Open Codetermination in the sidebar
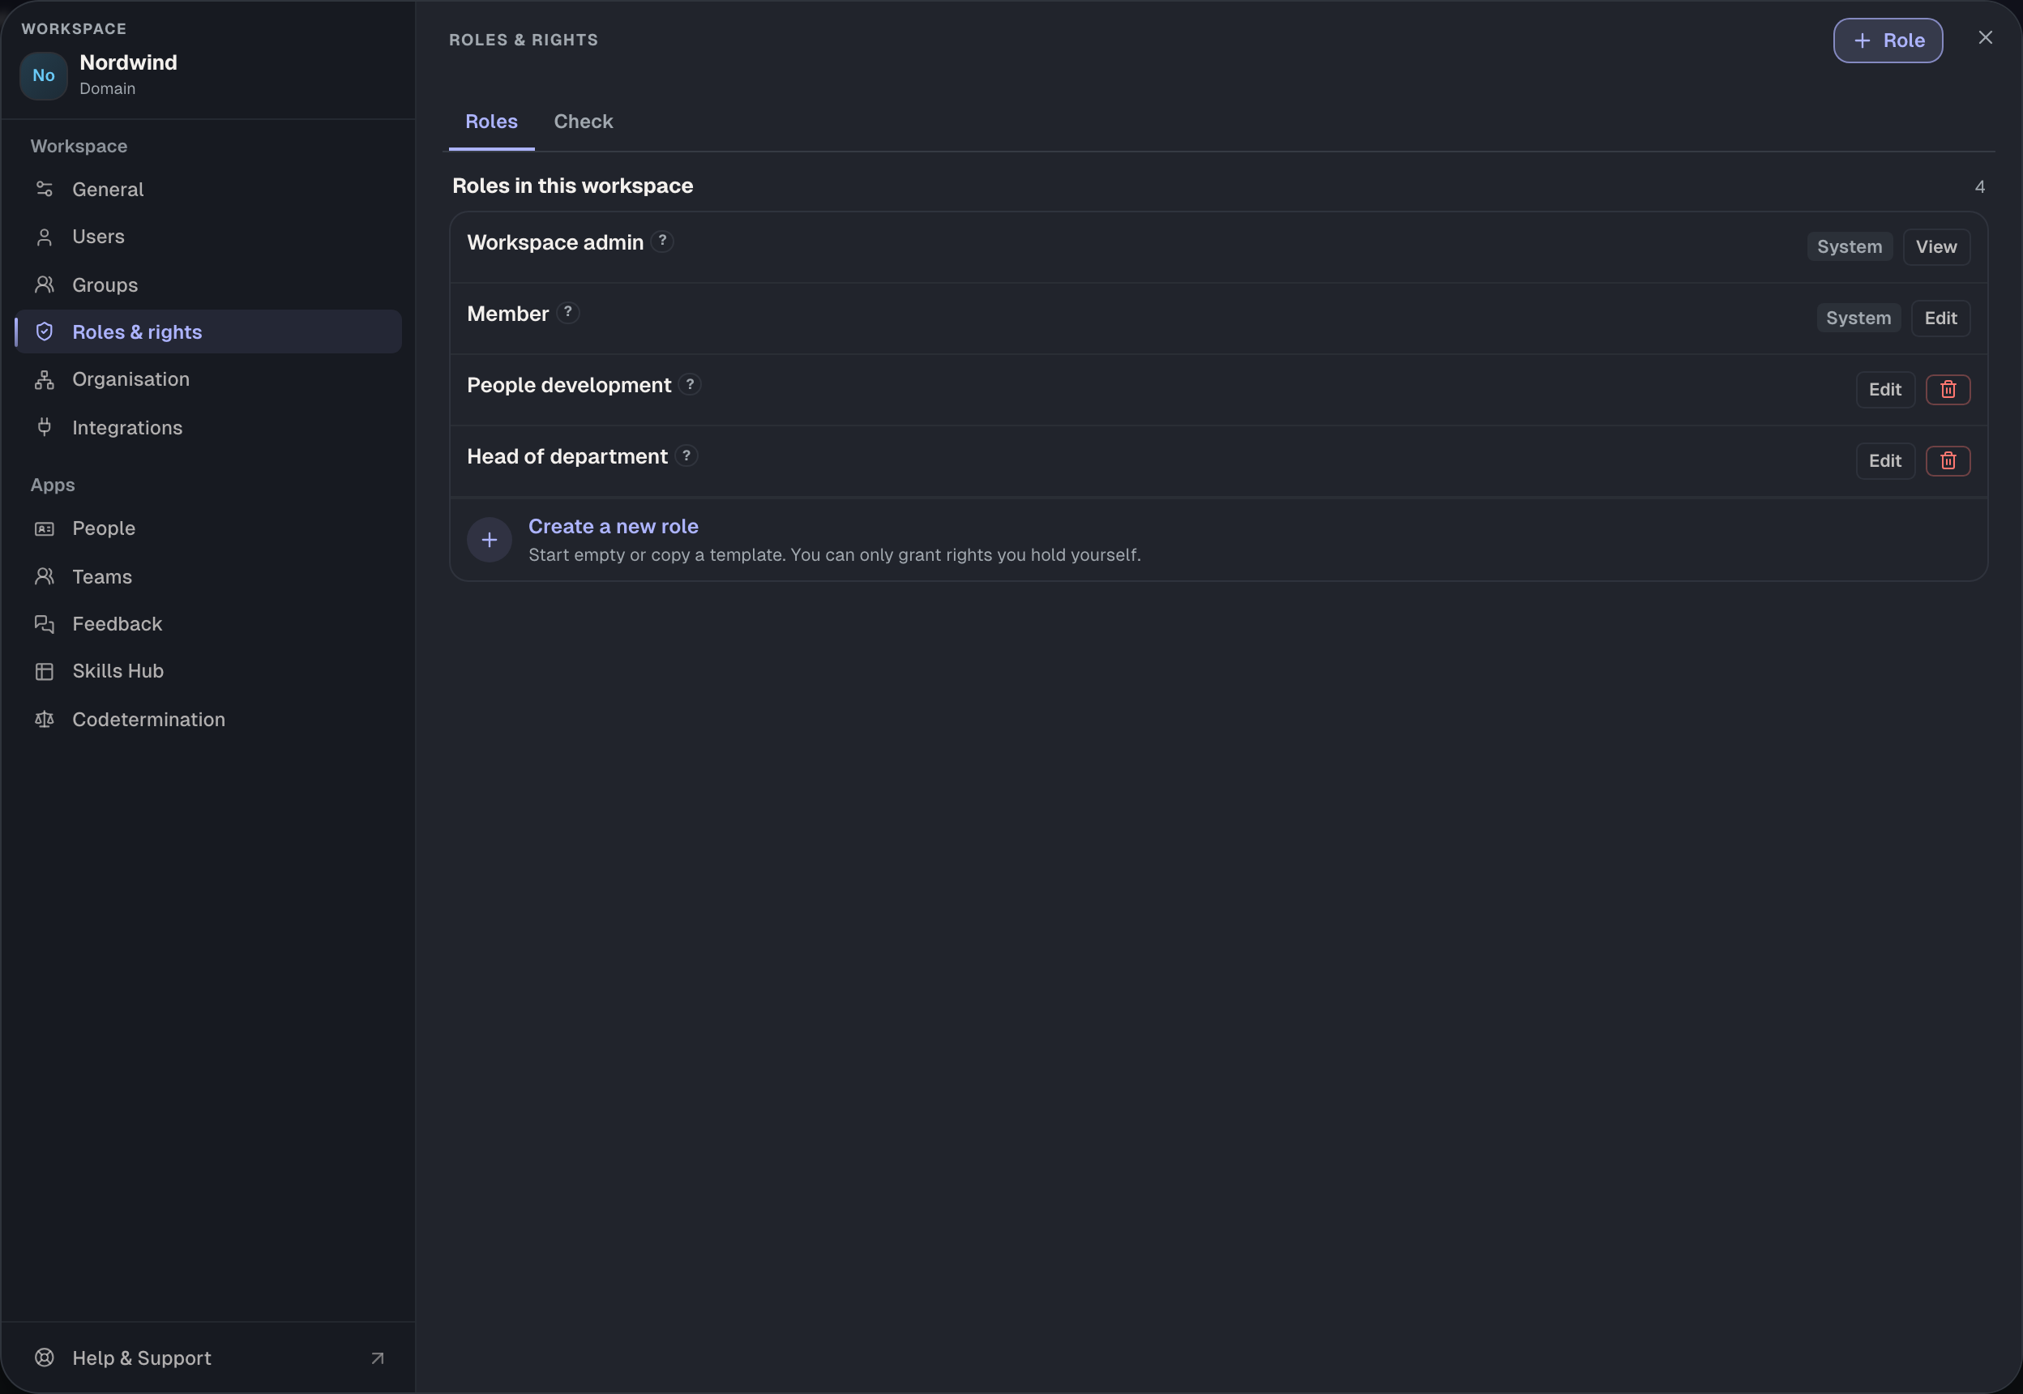The height and width of the screenshot is (1394, 2023). click(207, 719)
